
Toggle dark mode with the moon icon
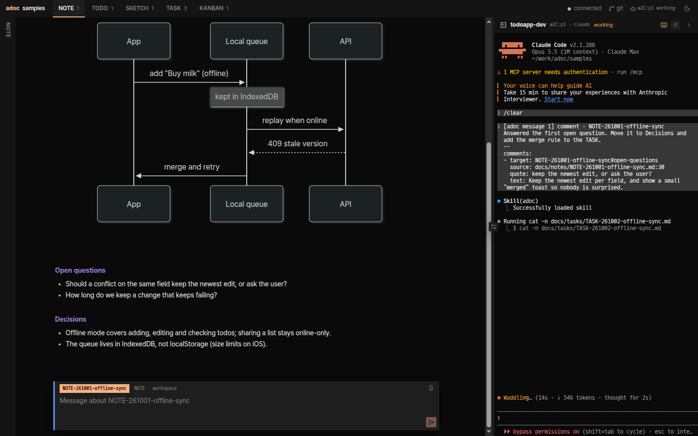[687, 8]
